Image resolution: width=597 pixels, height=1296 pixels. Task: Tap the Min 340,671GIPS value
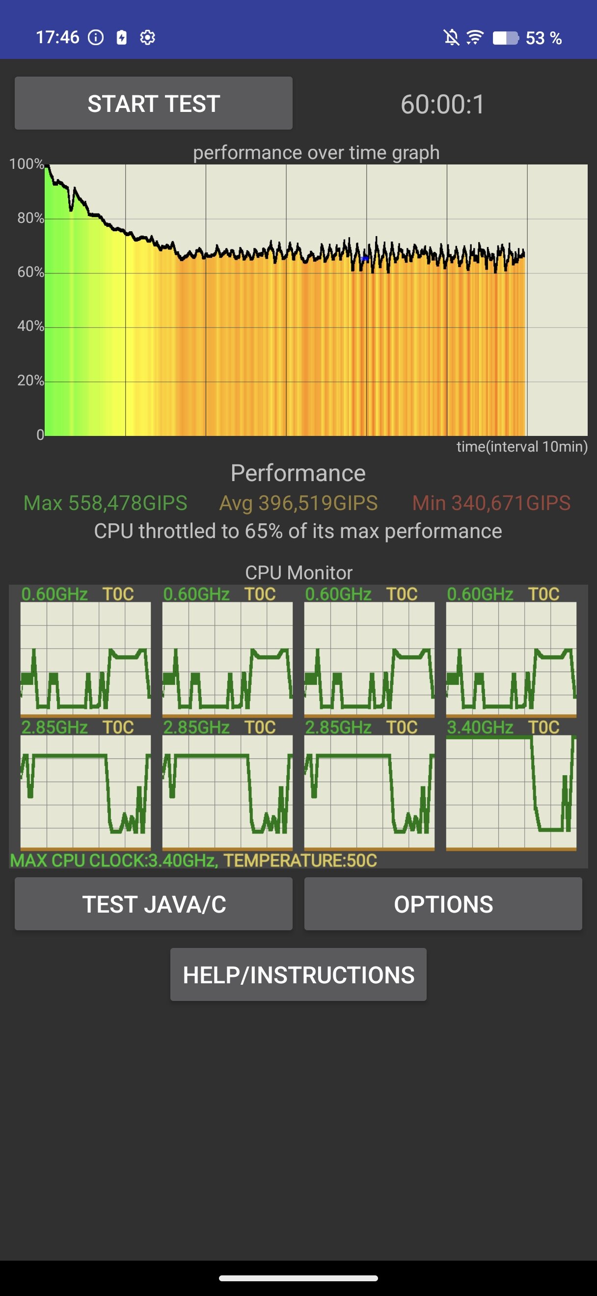click(x=491, y=503)
